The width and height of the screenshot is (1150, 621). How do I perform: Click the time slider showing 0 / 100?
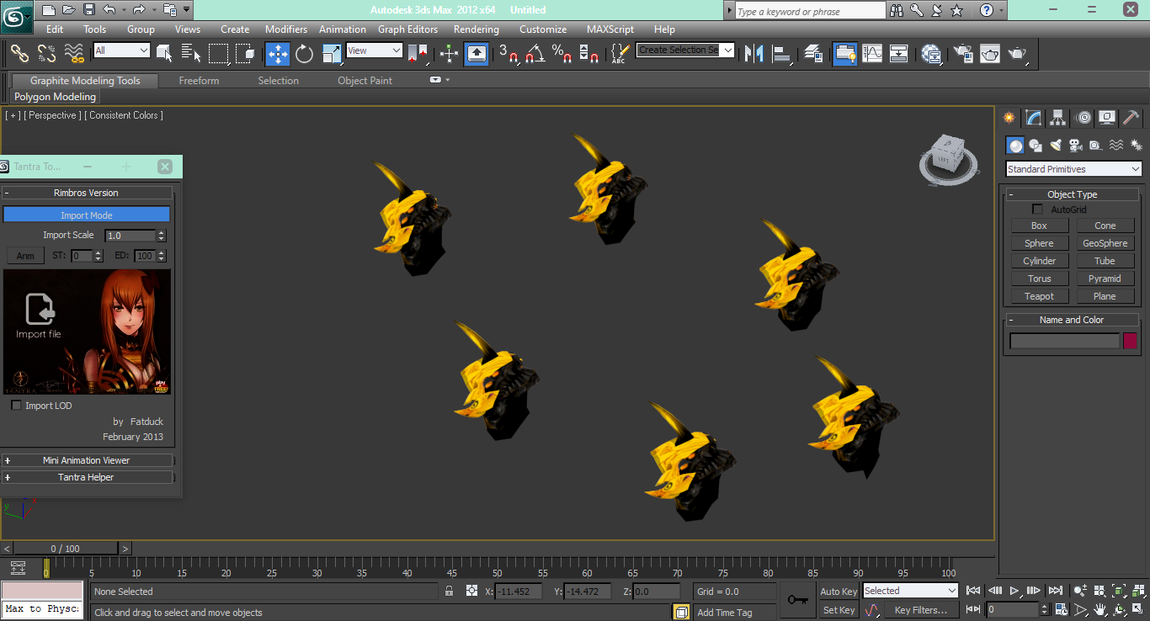pyautogui.click(x=66, y=549)
